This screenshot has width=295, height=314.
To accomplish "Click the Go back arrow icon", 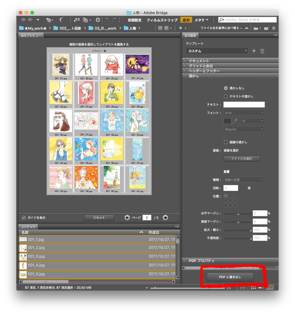I will pos(23,20).
